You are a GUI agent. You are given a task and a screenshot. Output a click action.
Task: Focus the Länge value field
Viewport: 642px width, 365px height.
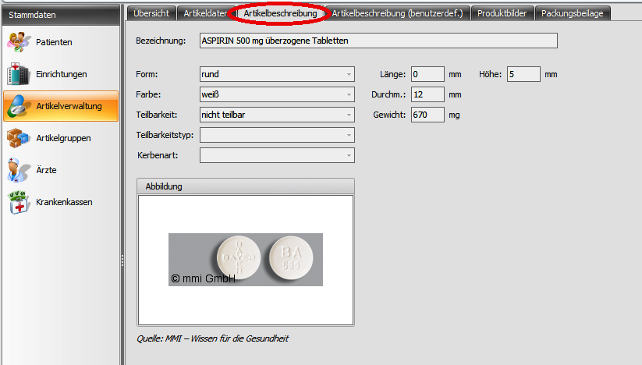[x=427, y=74]
